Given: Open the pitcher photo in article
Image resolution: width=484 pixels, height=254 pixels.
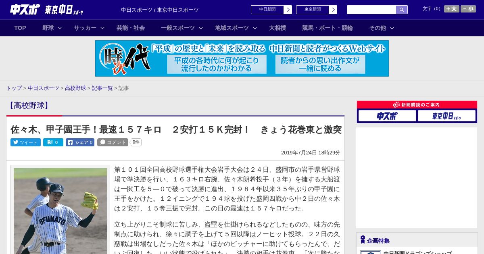Looking at the screenshot, I should (x=60, y=211).
